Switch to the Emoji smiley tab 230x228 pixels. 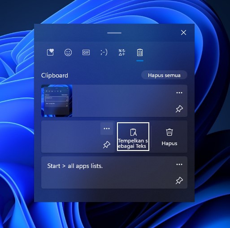tap(68, 52)
